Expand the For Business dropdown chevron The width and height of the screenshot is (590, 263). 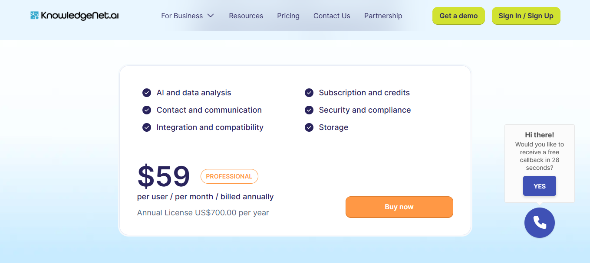click(211, 16)
